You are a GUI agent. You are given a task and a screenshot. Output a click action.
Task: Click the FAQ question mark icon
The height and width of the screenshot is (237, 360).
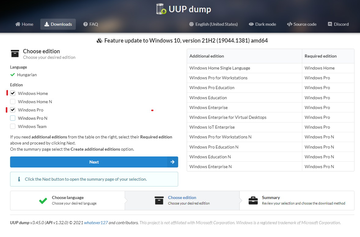(85, 24)
